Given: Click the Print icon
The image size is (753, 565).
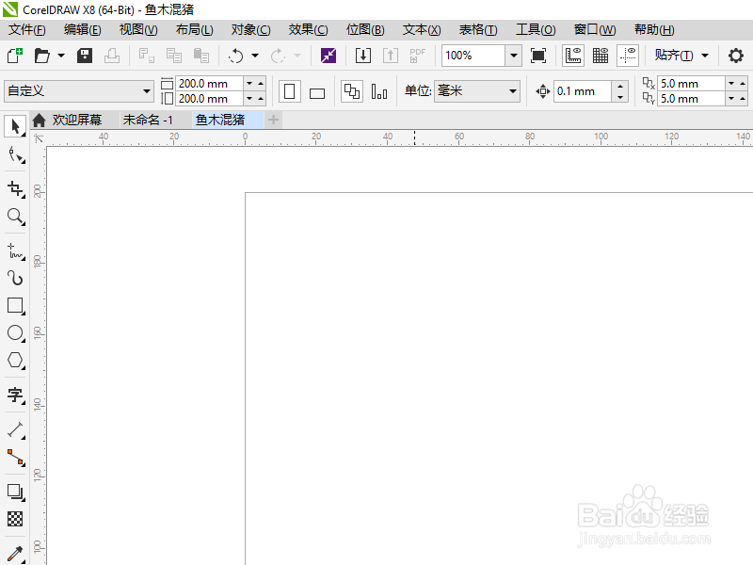Looking at the screenshot, I should (112, 56).
